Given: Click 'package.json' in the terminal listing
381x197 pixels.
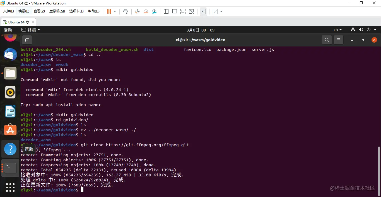Looking at the screenshot, I should tap(232, 50).
